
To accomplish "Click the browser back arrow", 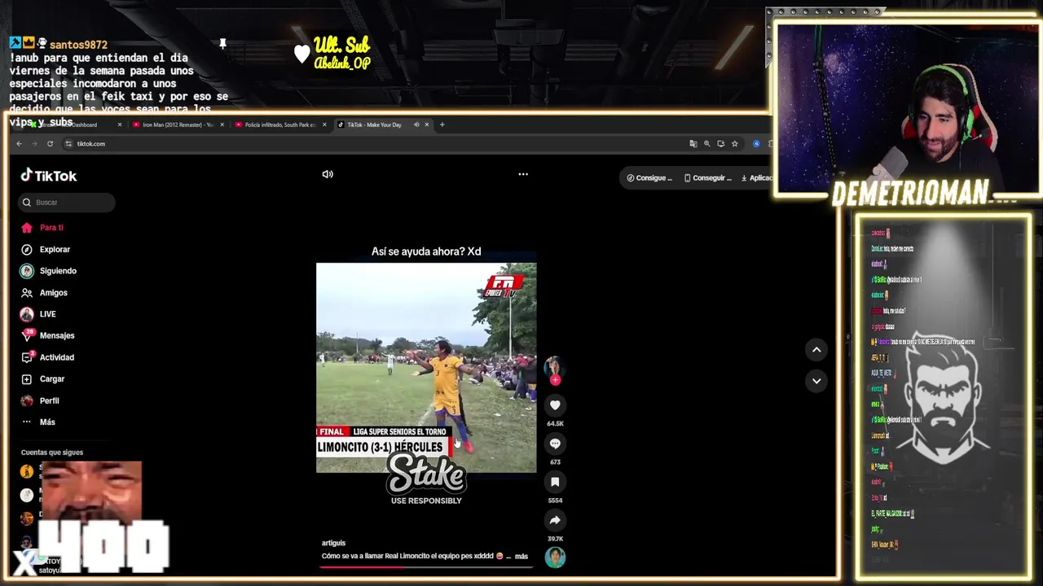I will tap(20, 144).
